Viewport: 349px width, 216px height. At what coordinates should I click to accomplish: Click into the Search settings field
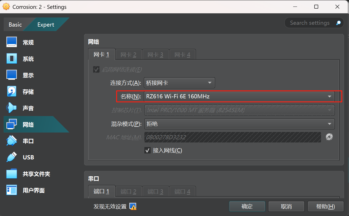pyautogui.click(x=313, y=23)
